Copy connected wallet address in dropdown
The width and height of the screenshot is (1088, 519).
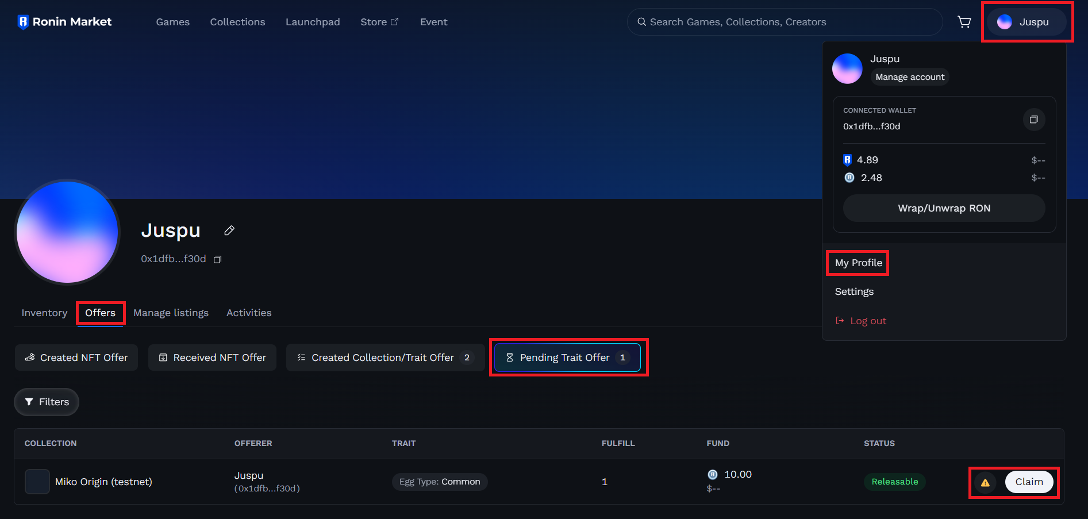pyautogui.click(x=1033, y=120)
